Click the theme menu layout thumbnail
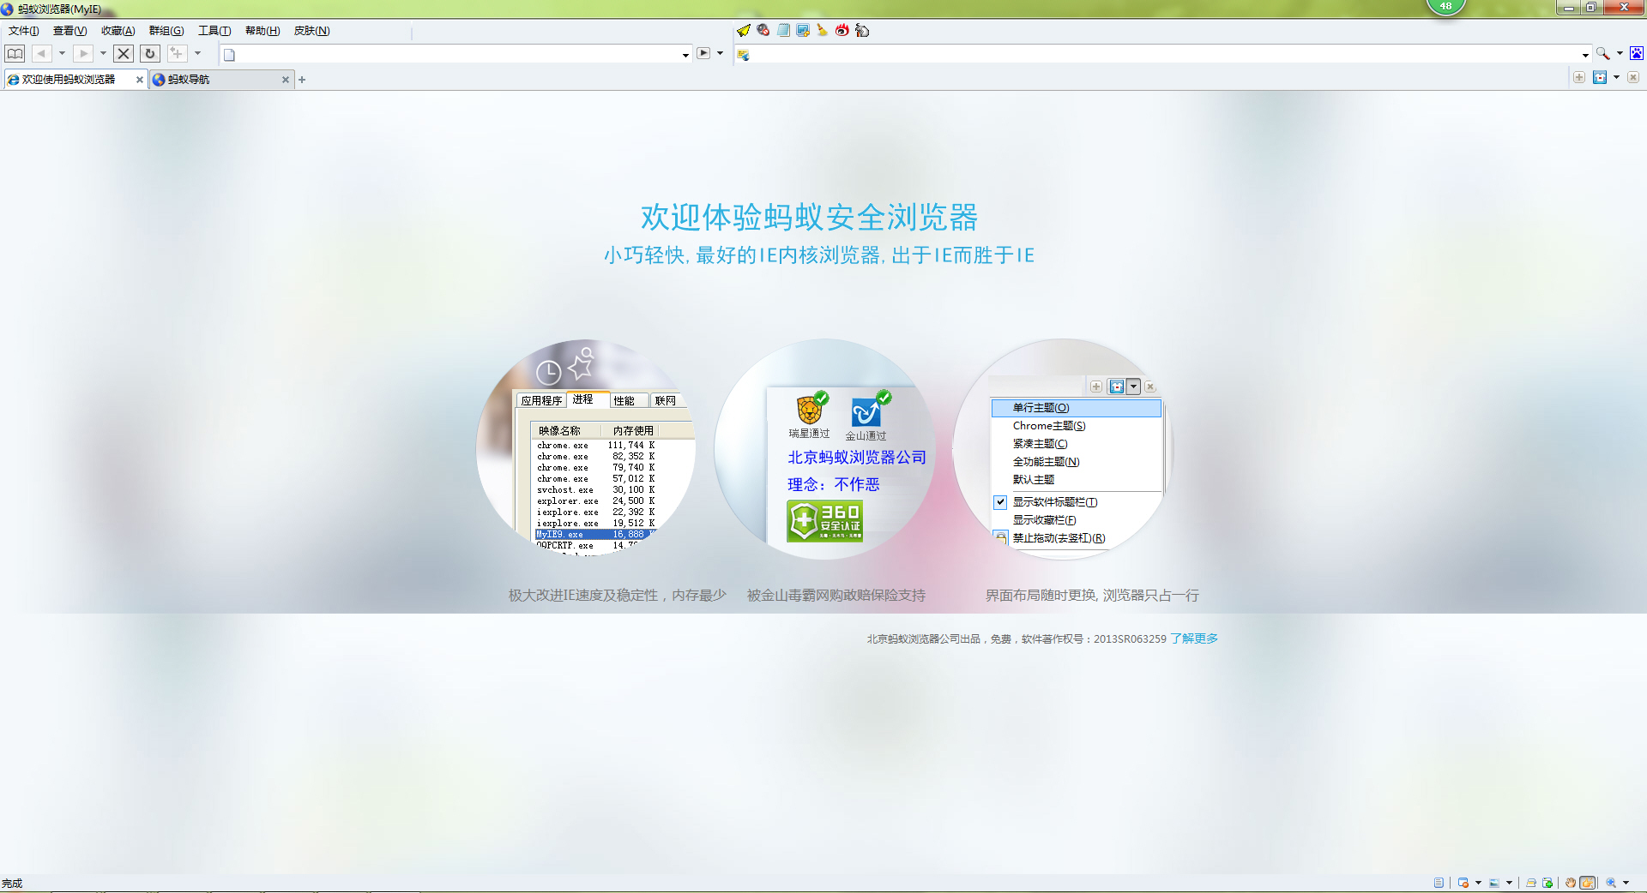1647x893 pixels. pyautogui.click(x=1063, y=449)
